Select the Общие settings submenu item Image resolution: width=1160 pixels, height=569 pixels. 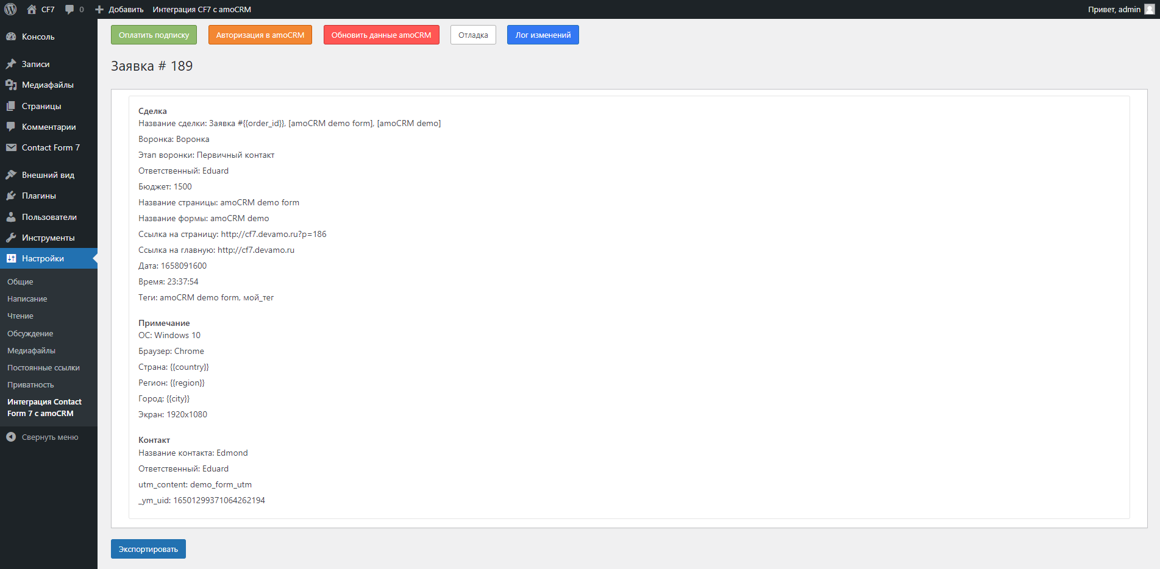(20, 281)
